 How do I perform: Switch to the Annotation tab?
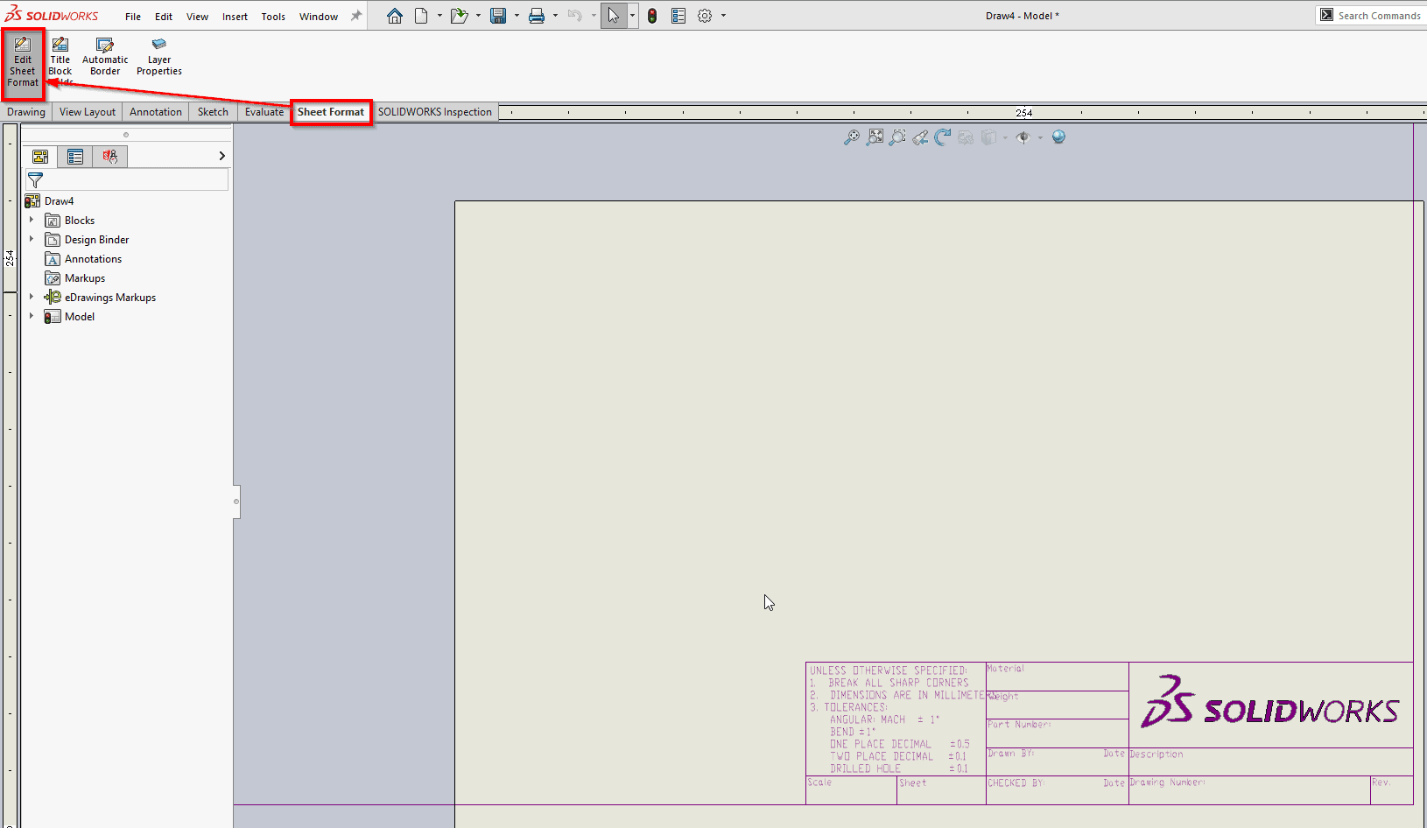coord(156,112)
